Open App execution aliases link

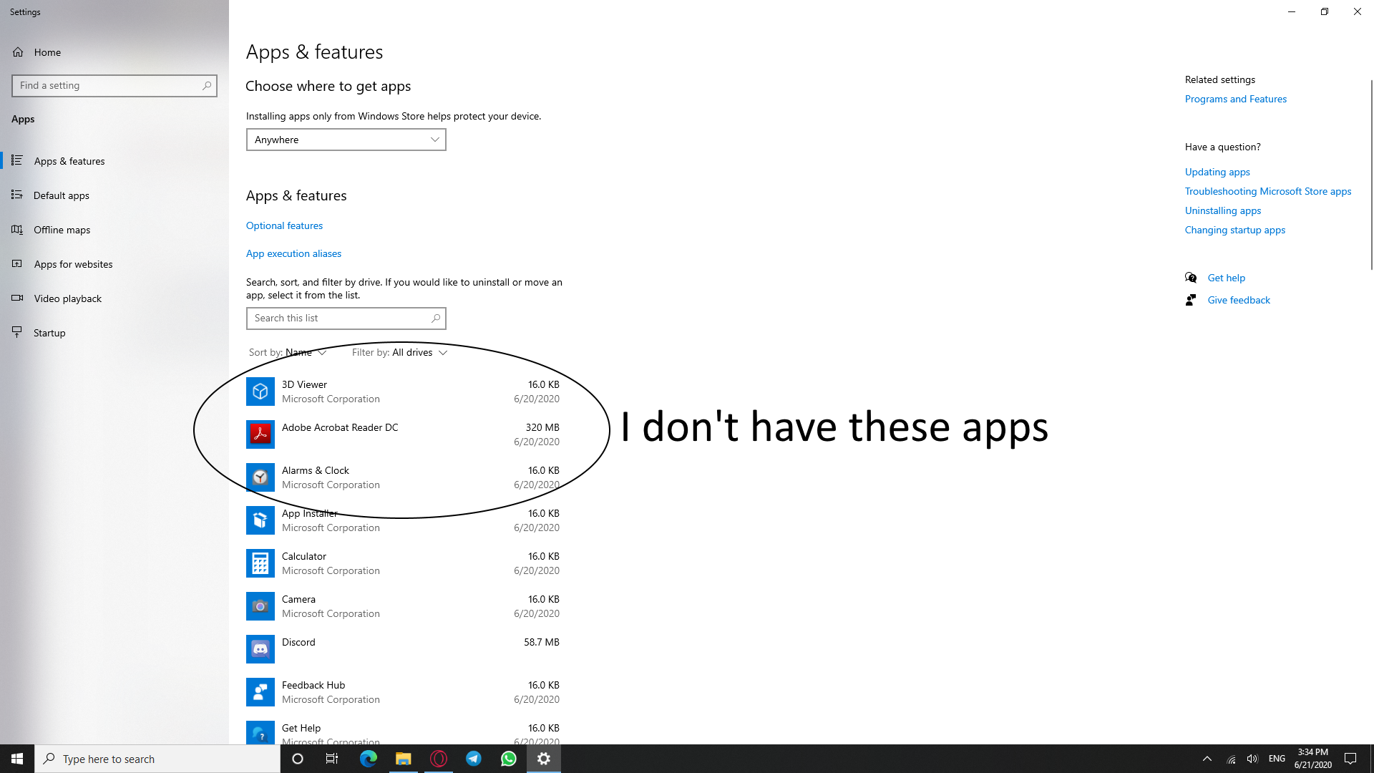[x=293, y=253]
